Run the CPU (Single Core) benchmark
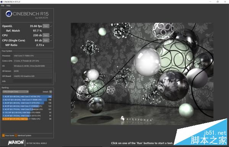Screen dimensions: 229x147 tap(46, 41)
